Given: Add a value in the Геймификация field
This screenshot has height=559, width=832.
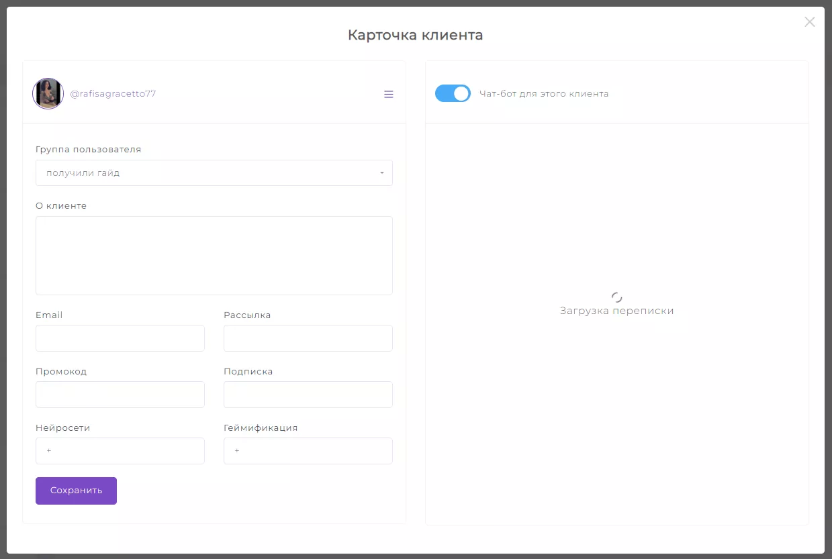Looking at the screenshot, I should click(x=308, y=451).
